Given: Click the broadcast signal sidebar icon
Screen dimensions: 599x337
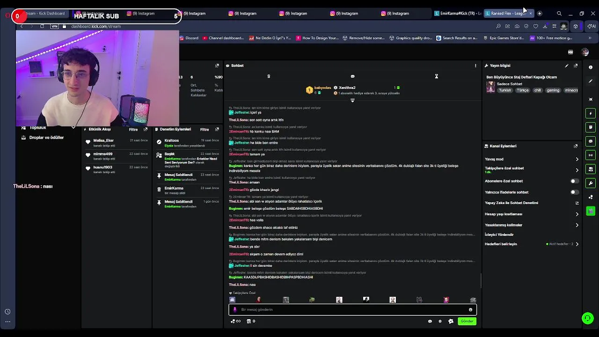Looking at the screenshot, I should 591,155.
